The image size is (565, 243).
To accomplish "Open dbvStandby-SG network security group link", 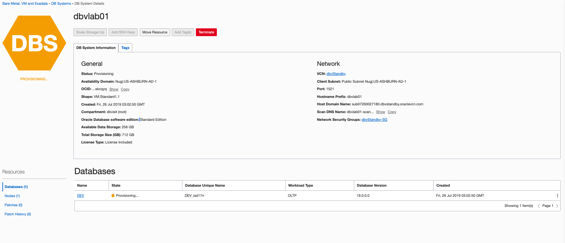I will pyautogui.click(x=374, y=120).
